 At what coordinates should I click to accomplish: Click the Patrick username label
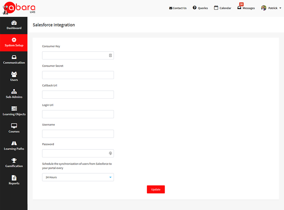(273, 8)
